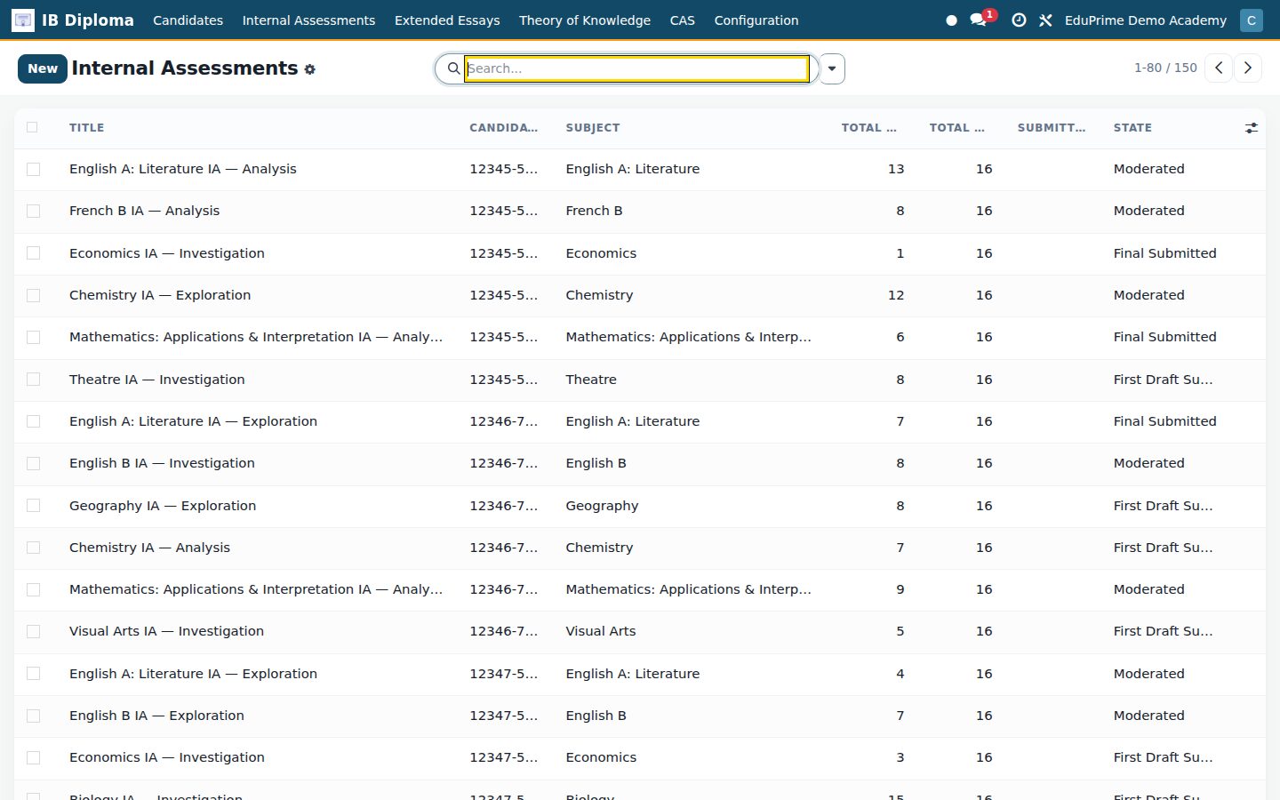Screen dimensions: 1280x800
Task: Check the English B IA — Exploration row
Action: (x=33, y=716)
